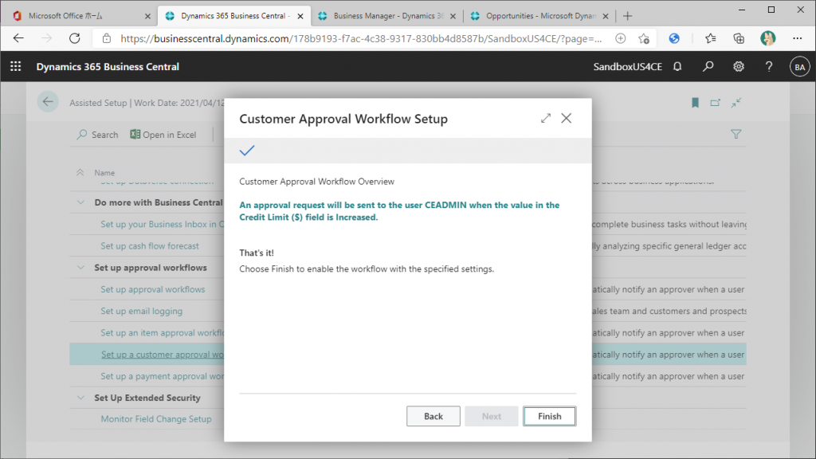Reload the current page
816x459 pixels.
coord(75,38)
